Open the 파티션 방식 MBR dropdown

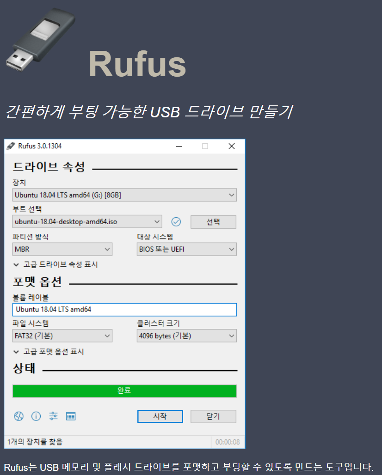coord(62,250)
